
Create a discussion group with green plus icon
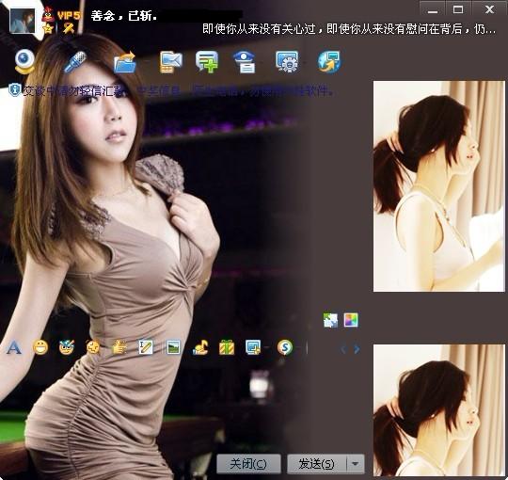coord(207,61)
